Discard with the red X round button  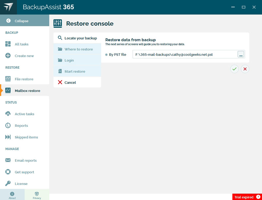(x=245, y=69)
